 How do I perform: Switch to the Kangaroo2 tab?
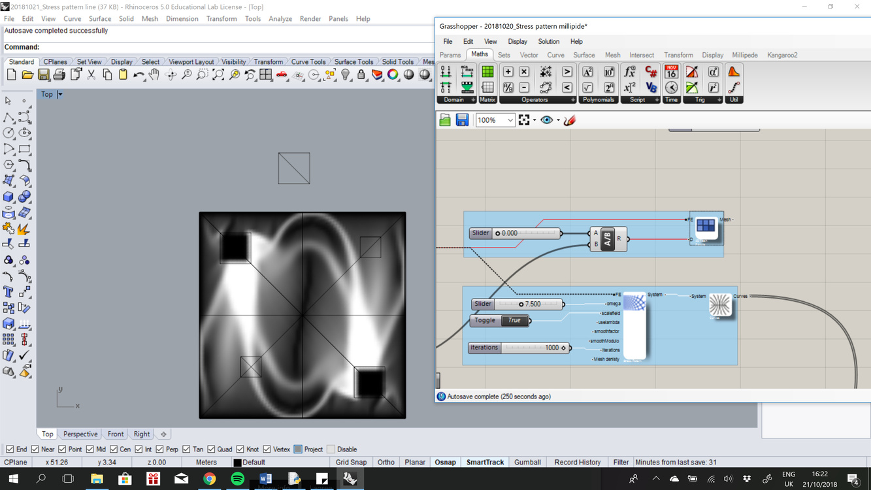pyautogui.click(x=782, y=55)
